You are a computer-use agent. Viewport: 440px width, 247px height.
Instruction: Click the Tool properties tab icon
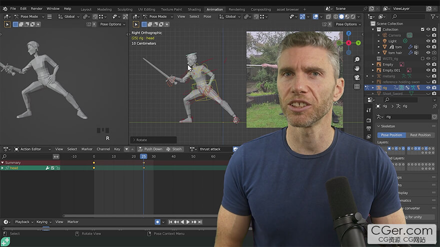click(368, 110)
